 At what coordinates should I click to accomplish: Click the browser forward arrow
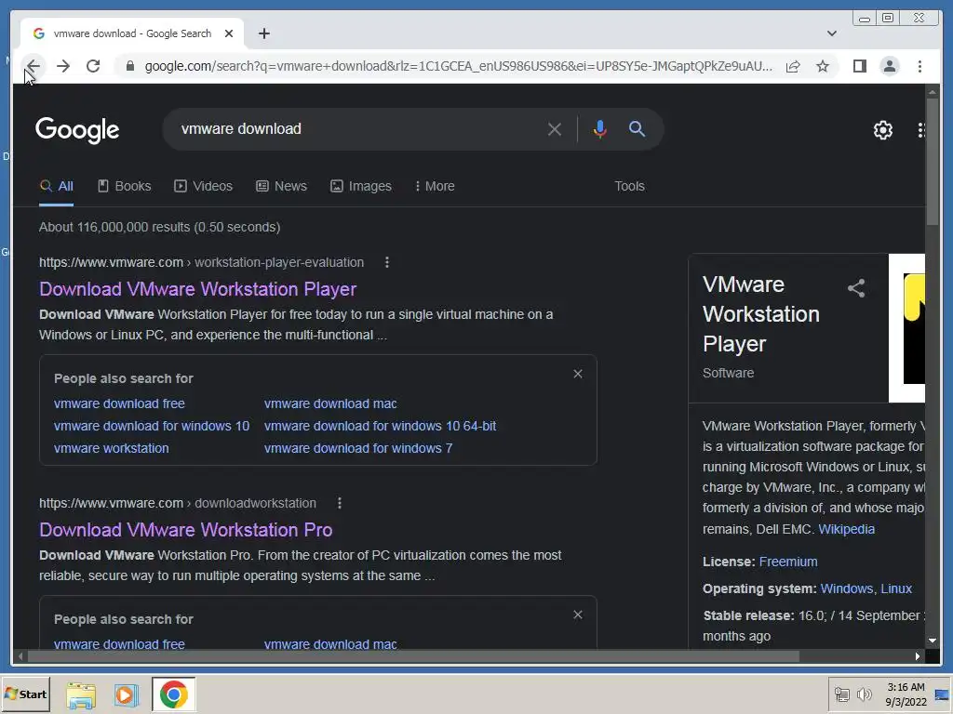coord(63,66)
